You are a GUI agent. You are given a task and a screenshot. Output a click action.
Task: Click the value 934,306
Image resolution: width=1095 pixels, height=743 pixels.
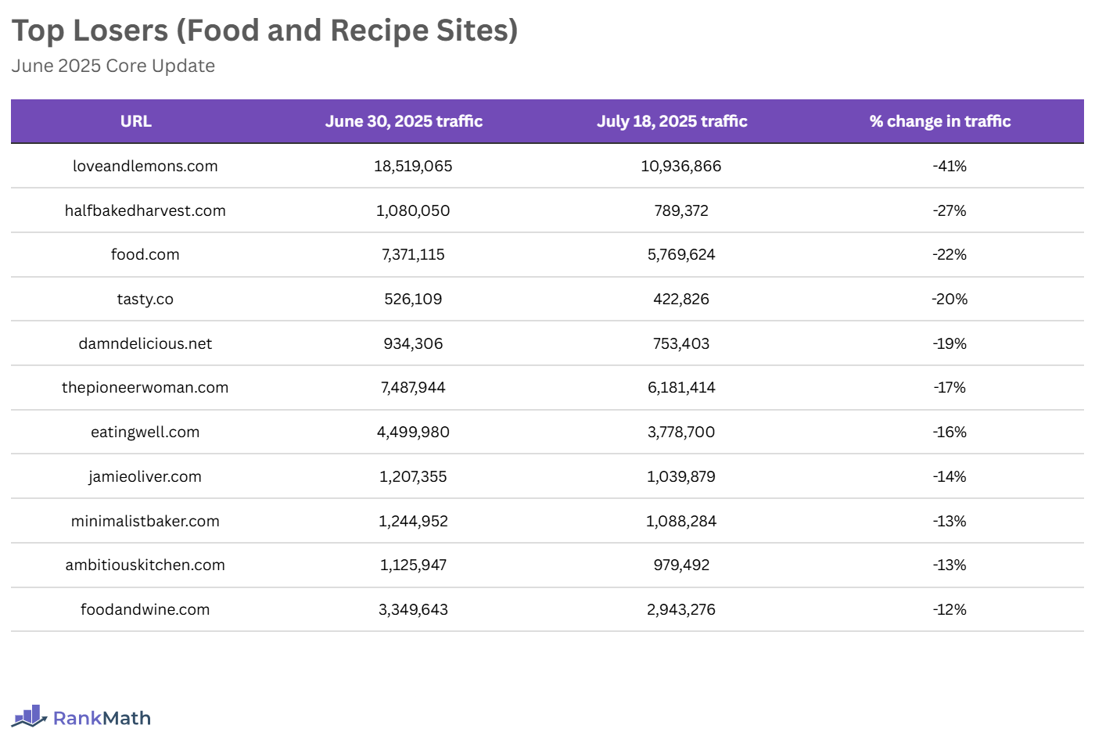(x=413, y=343)
